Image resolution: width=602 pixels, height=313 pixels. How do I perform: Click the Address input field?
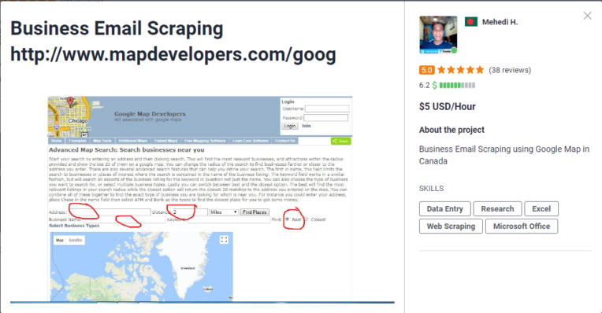109,212
